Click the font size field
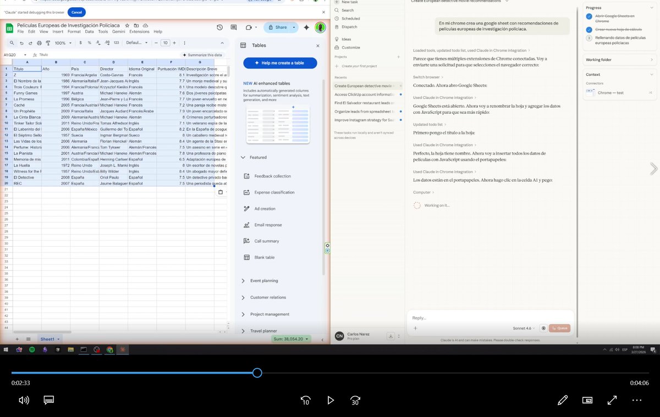Viewport: 660px width, 417px height. pyautogui.click(x=165, y=42)
